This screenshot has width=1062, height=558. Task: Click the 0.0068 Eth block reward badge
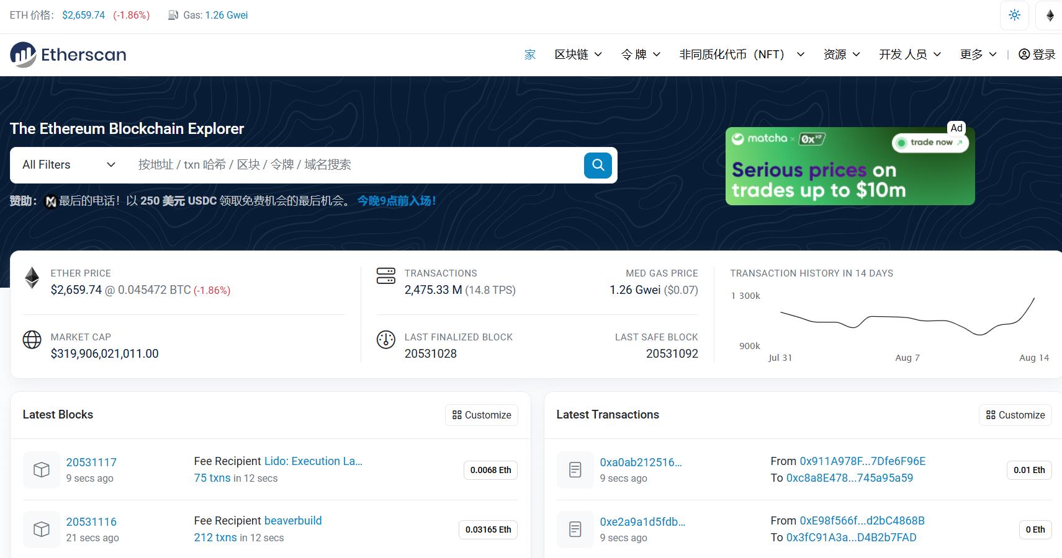pyautogui.click(x=490, y=470)
